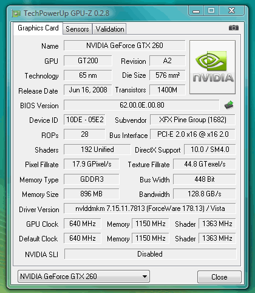Click the 'Memory Type' label
This screenshot has height=293, width=255.
coord(39,180)
